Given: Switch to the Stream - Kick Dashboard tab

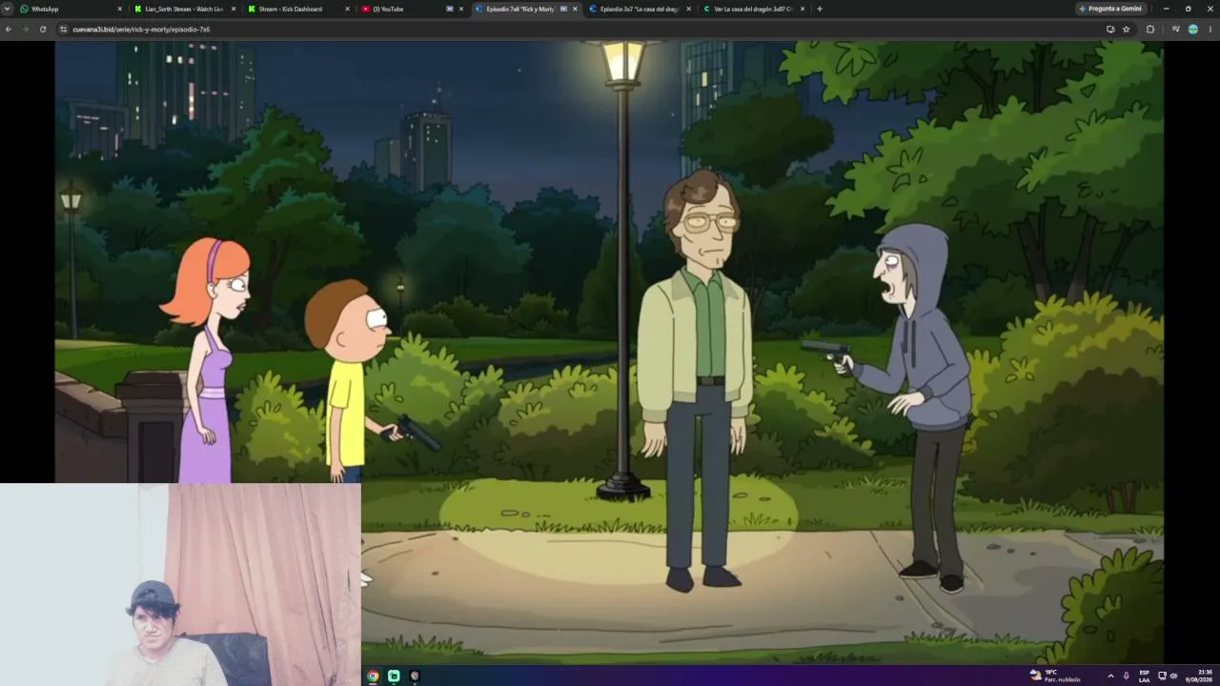Looking at the screenshot, I should pos(298,9).
